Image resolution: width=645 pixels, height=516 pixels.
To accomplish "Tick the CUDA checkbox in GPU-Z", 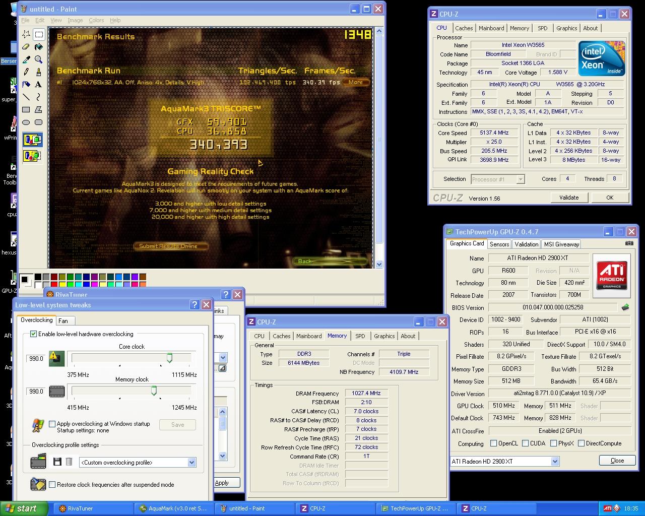I will (x=526, y=443).
